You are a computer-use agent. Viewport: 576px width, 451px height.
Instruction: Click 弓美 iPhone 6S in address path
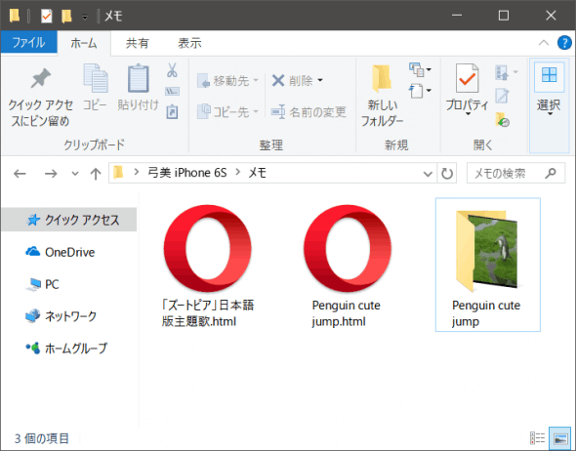click(x=187, y=173)
